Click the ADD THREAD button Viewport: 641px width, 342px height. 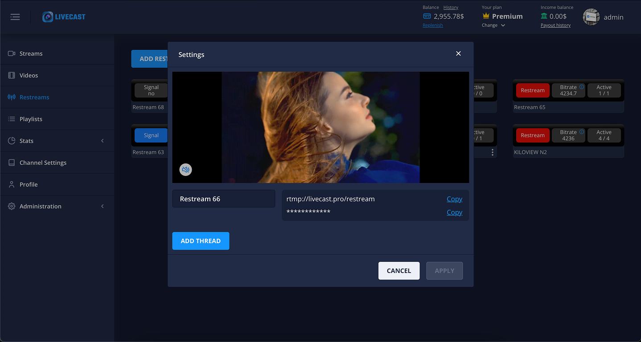click(201, 241)
